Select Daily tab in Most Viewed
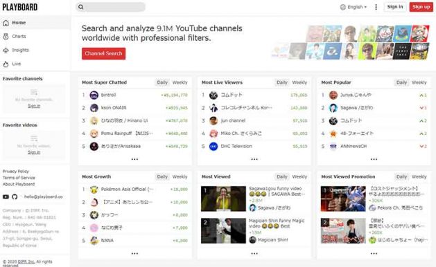This screenshot has width=436, height=267. coord(281,177)
